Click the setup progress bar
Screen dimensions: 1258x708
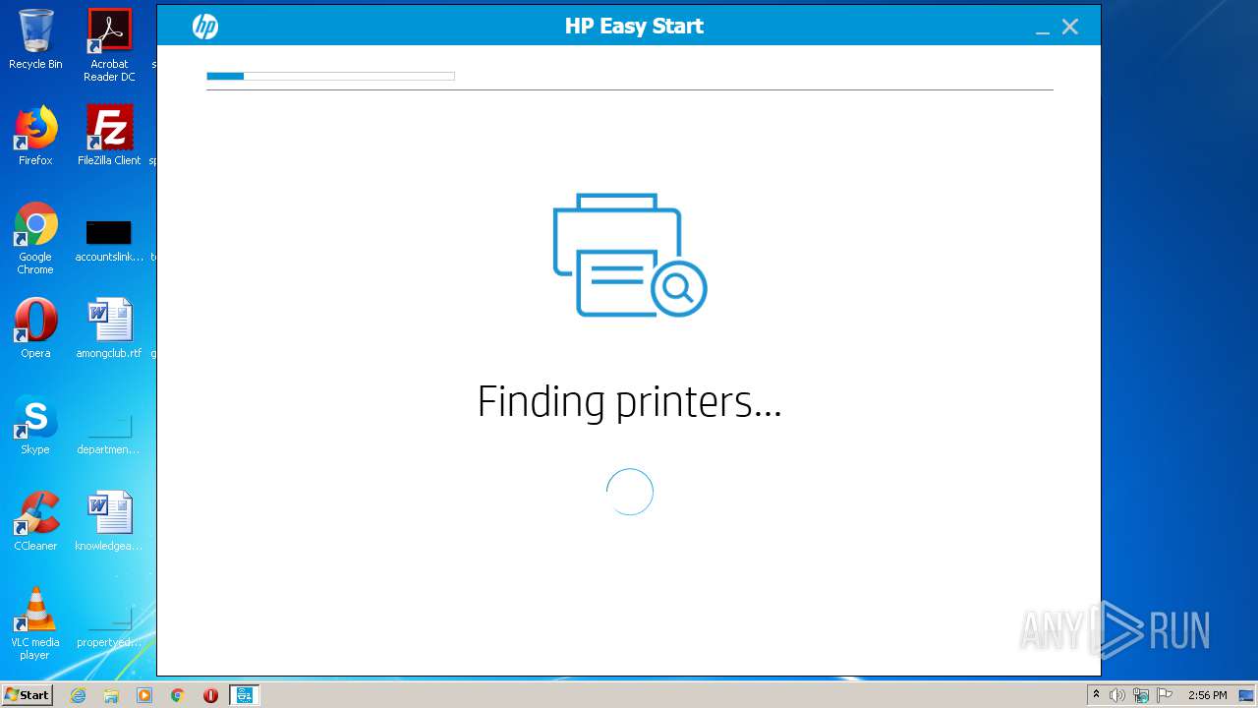point(330,76)
